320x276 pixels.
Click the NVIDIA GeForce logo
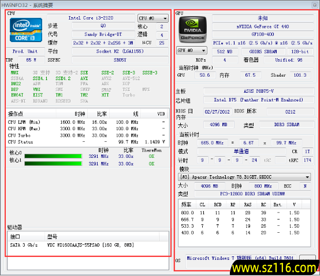[193, 30]
